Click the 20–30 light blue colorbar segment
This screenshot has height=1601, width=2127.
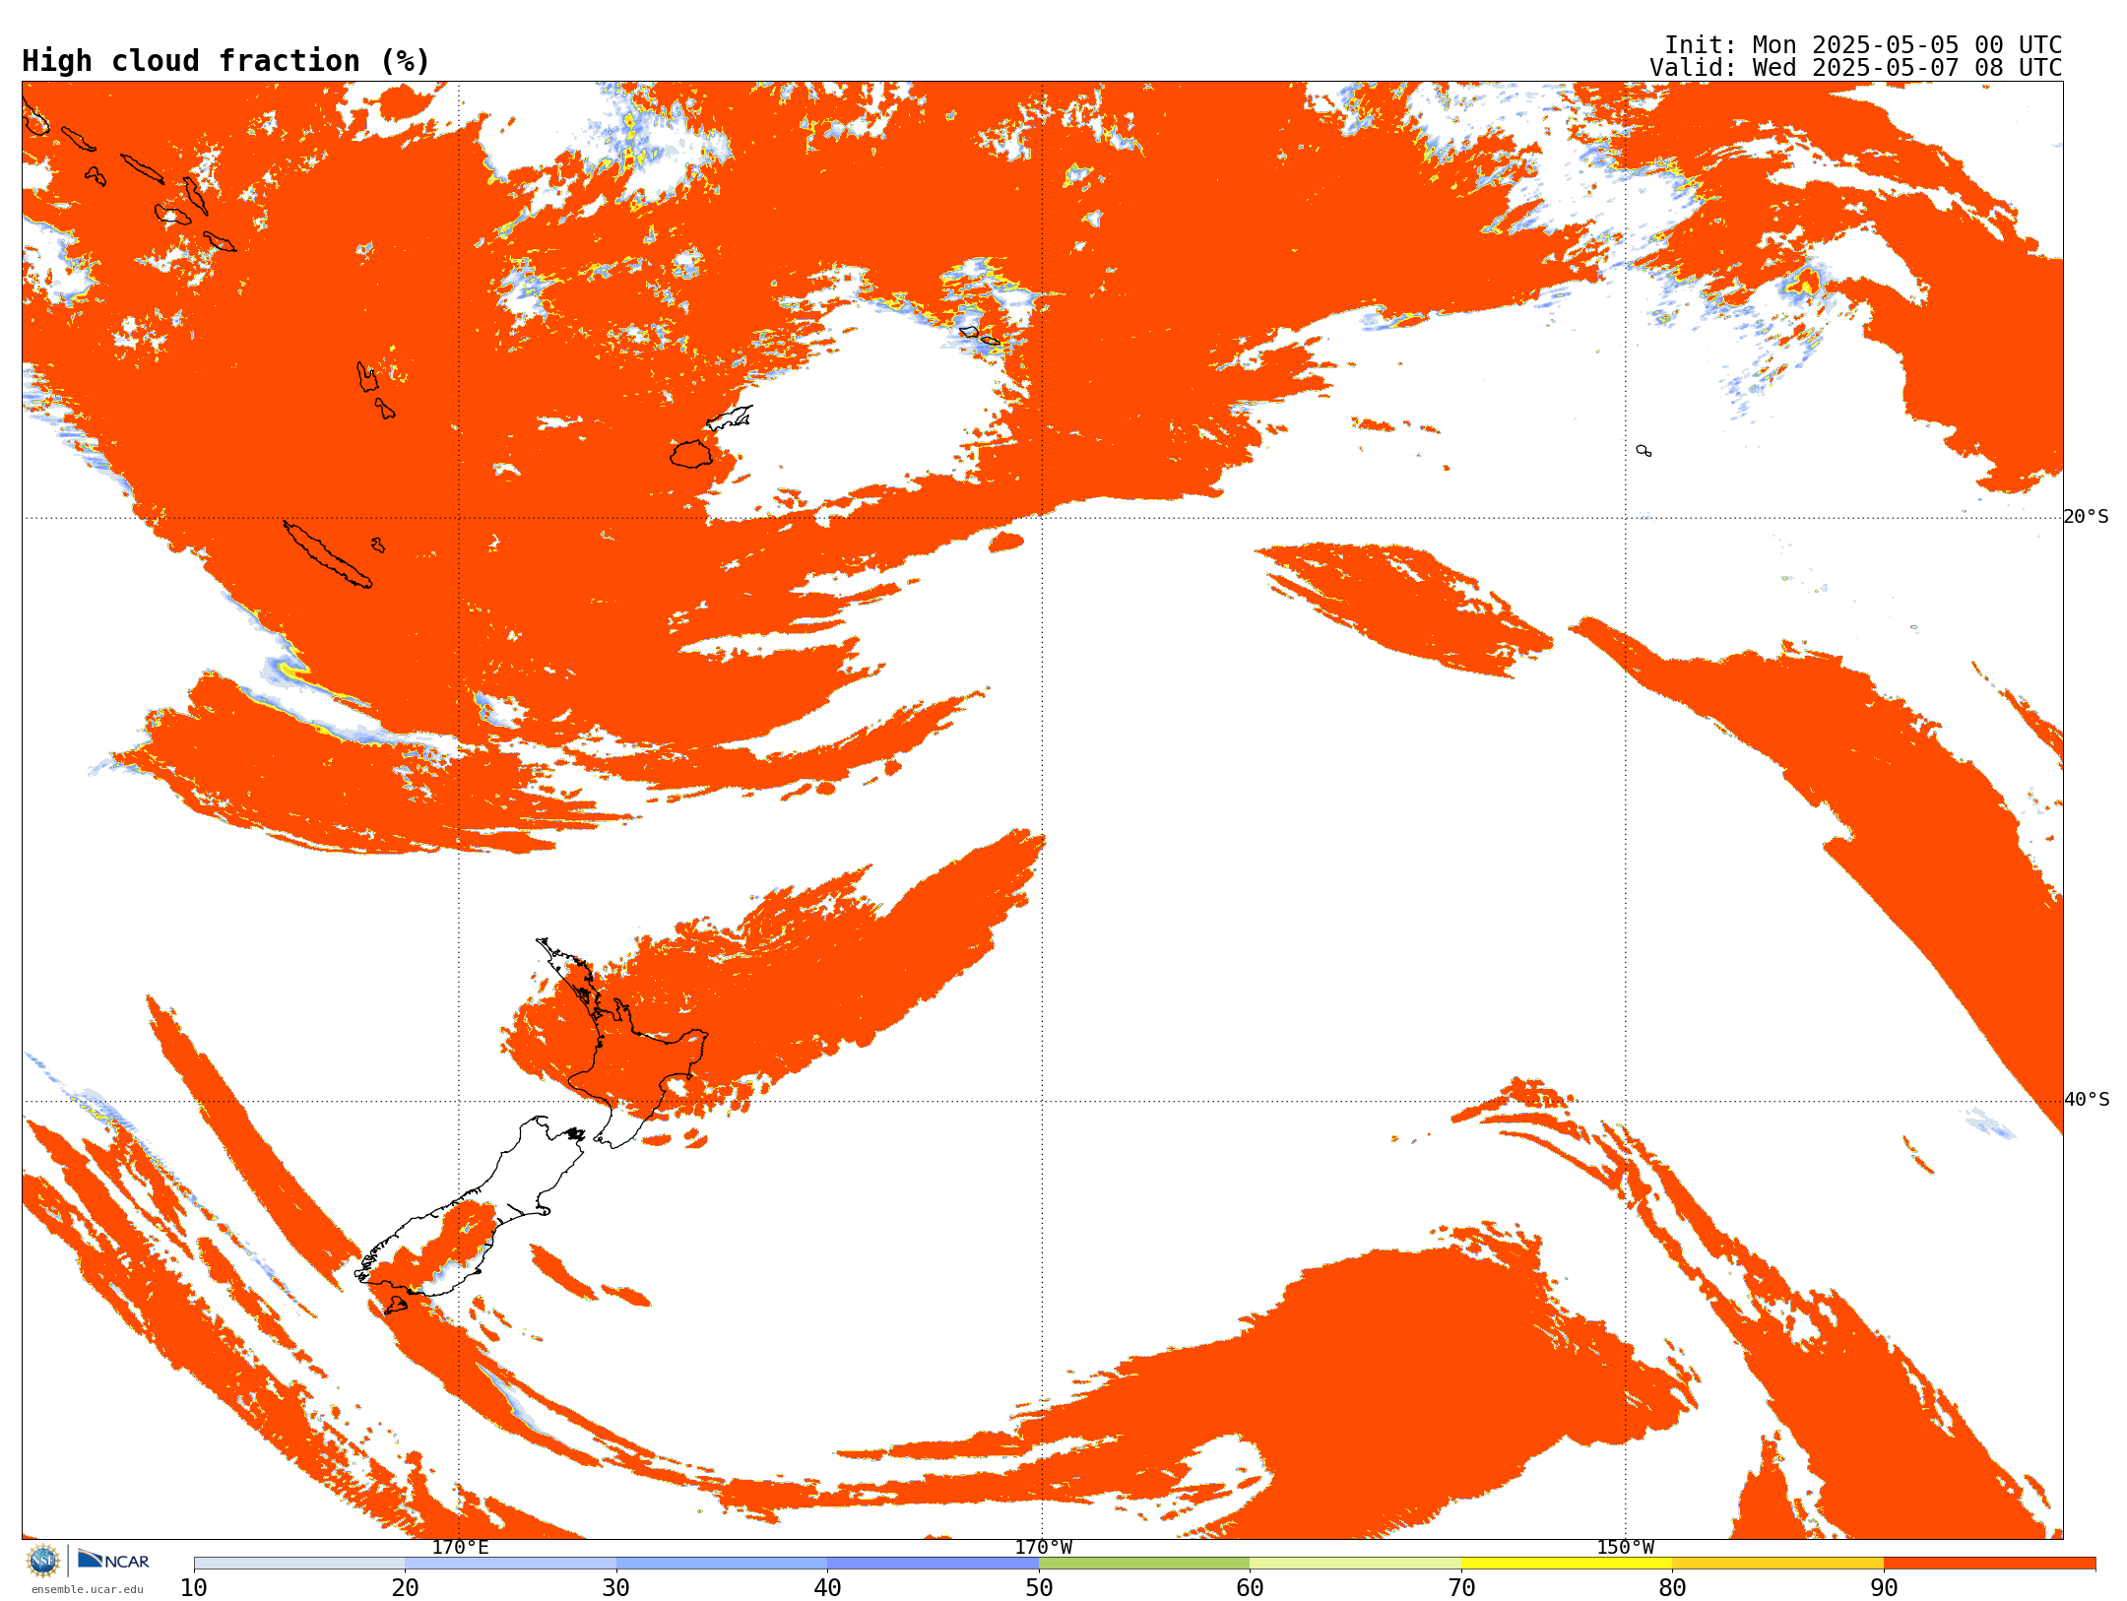tap(511, 1564)
